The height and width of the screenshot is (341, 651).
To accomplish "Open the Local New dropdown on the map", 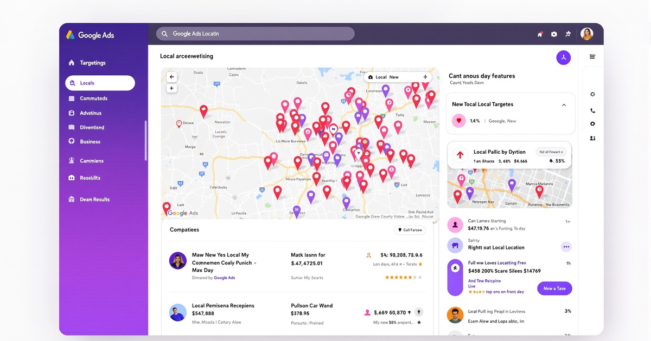I will coord(386,77).
